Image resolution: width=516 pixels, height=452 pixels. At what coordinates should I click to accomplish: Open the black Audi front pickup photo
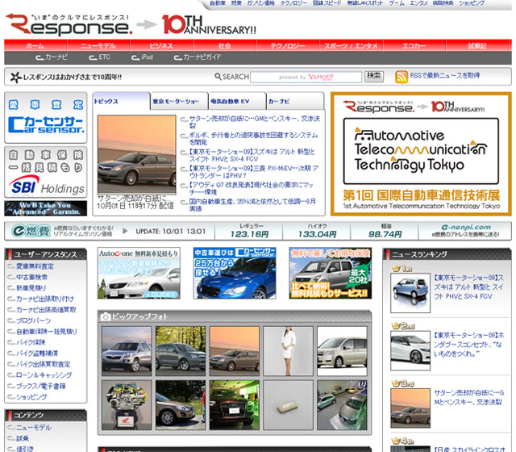[235, 405]
